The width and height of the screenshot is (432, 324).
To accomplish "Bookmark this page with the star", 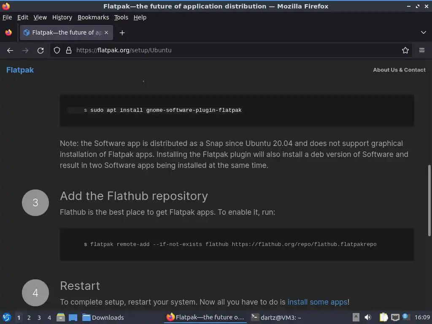I will [x=405, y=50].
